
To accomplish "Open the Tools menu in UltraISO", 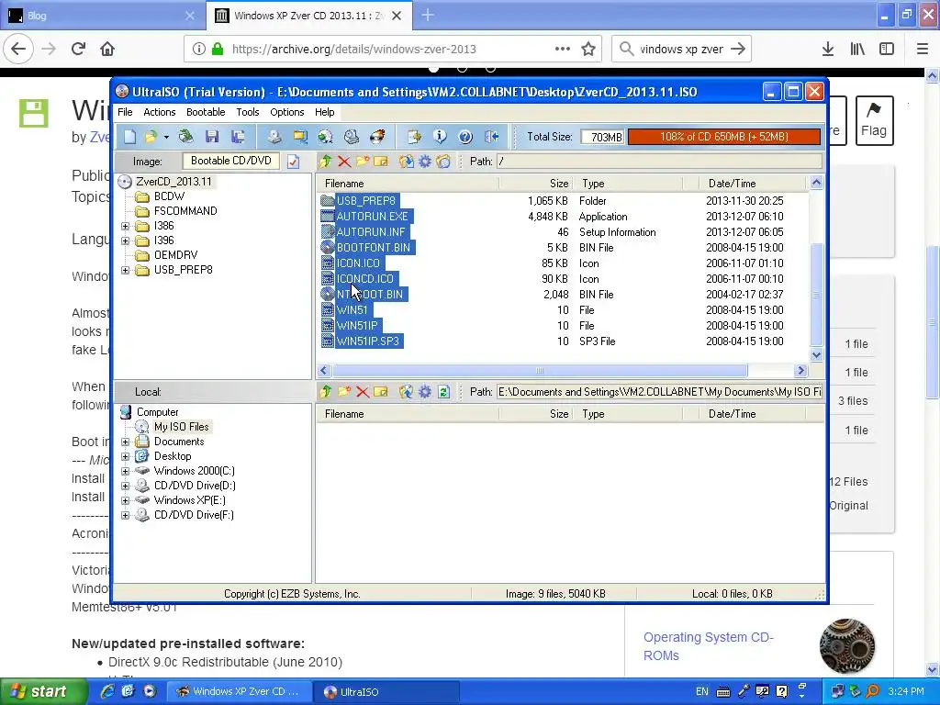I will pyautogui.click(x=248, y=112).
